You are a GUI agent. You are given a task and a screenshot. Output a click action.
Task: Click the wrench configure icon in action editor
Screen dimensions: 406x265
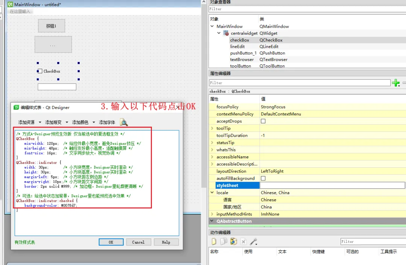click(253, 242)
